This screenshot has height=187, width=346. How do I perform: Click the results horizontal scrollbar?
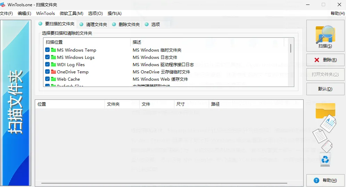164,183
